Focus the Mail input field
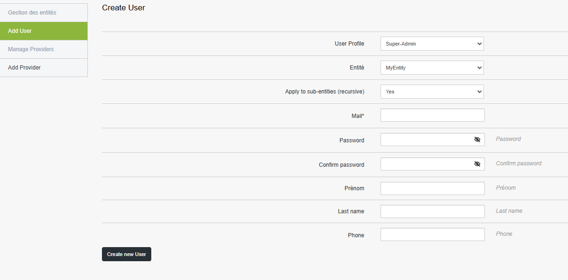Viewport: 568px width, 280px height. tap(432, 115)
